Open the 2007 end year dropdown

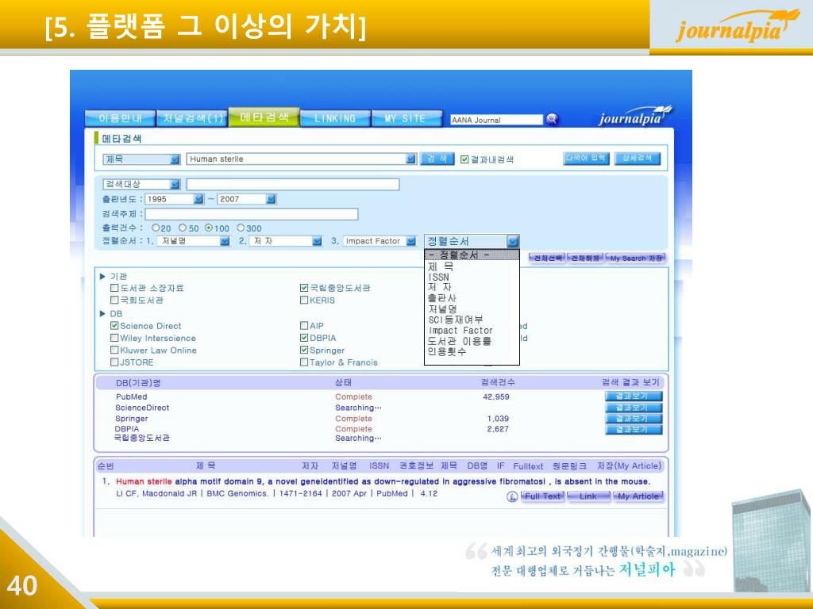coord(271,199)
